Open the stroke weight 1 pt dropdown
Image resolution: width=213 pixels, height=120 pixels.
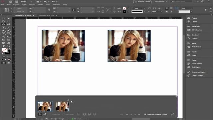[144, 8]
